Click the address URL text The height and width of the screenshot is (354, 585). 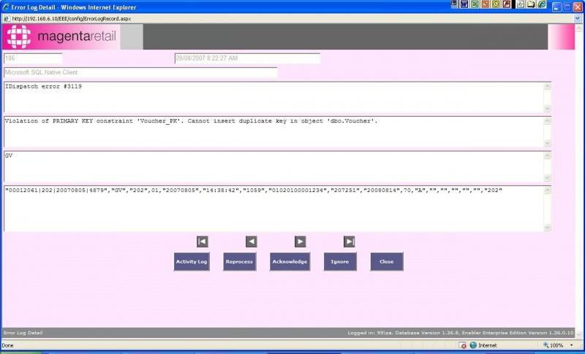(x=71, y=18)
